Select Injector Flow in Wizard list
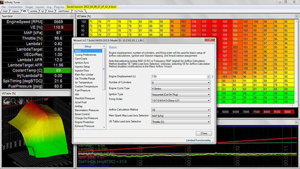 82,71
